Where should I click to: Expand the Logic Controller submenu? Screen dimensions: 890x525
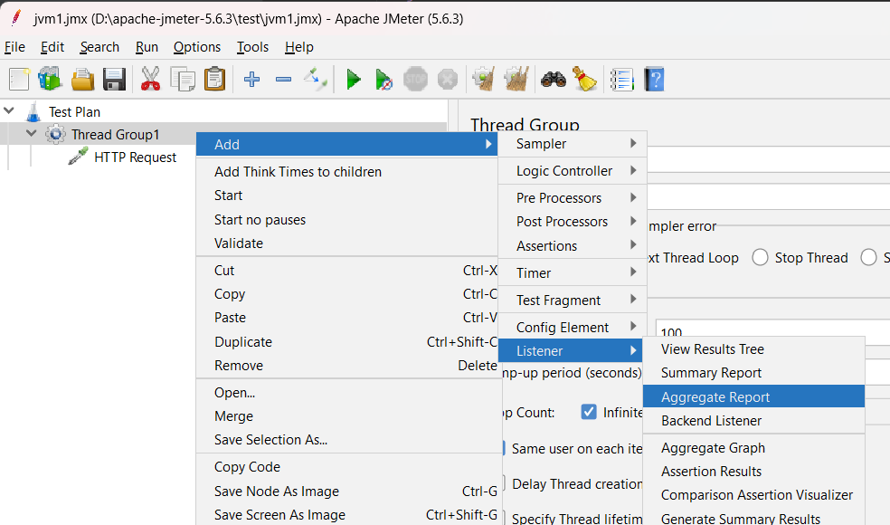click(x=573, y=171)
